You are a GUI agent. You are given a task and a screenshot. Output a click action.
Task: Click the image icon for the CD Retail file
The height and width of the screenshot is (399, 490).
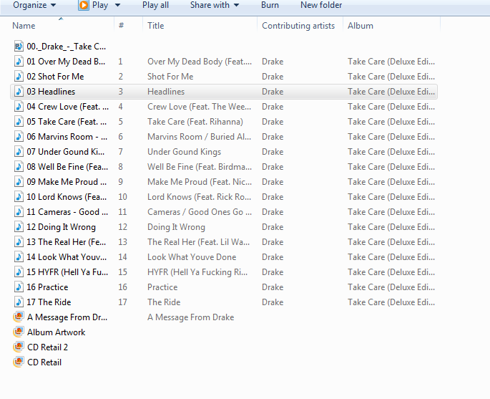(x=19, y=362)
